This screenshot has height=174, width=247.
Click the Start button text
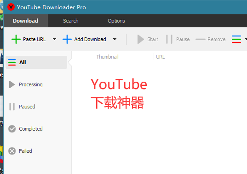coord(153,39)
